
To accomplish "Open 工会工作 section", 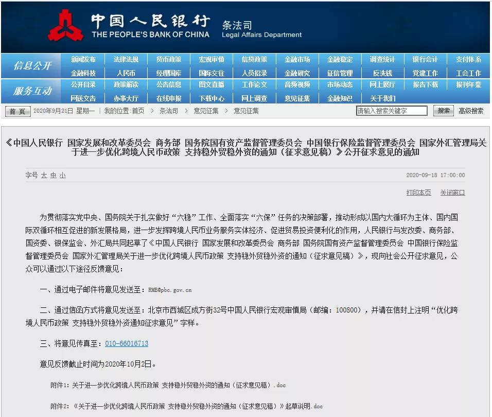I will coord(468,73).
